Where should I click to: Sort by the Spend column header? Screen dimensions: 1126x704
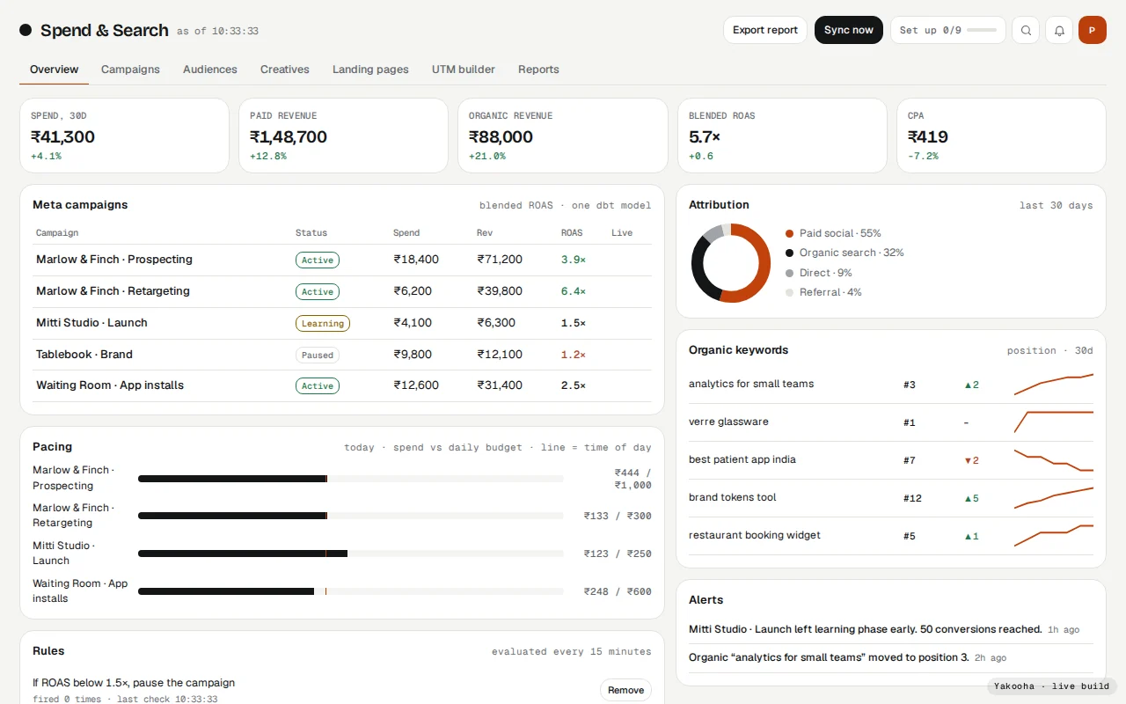[x=406, y=233]
